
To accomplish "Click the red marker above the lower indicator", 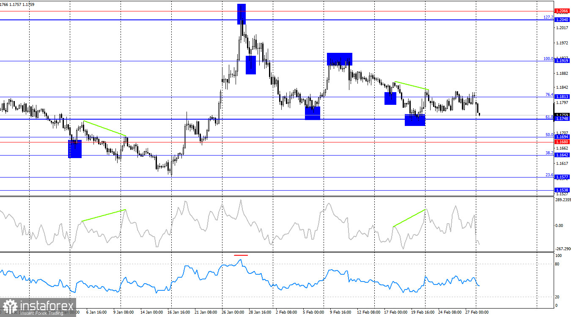I will coord(241,255).
